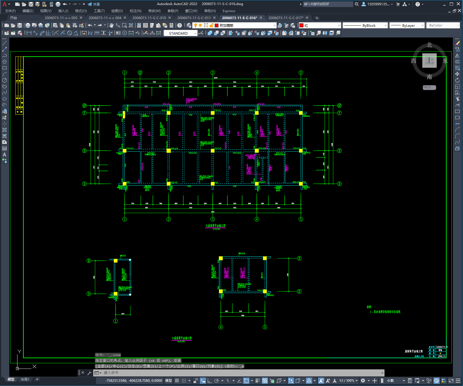Screen dimensions: 463x386
Task: Open the 绘图(D) menu
Action: tap(117, 11)
